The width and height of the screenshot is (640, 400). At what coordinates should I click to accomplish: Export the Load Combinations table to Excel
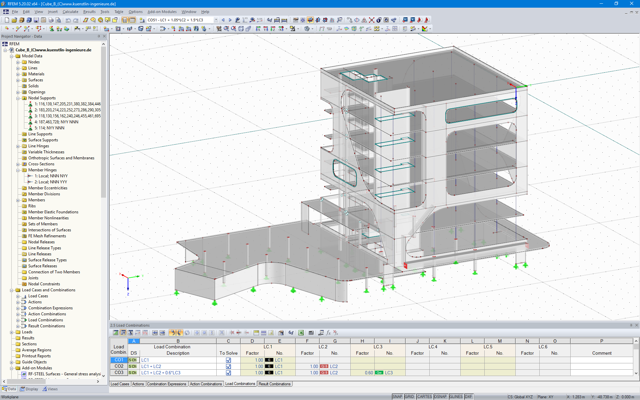(x=301, y=333)
